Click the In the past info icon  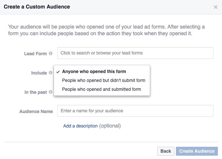(51, 92)
